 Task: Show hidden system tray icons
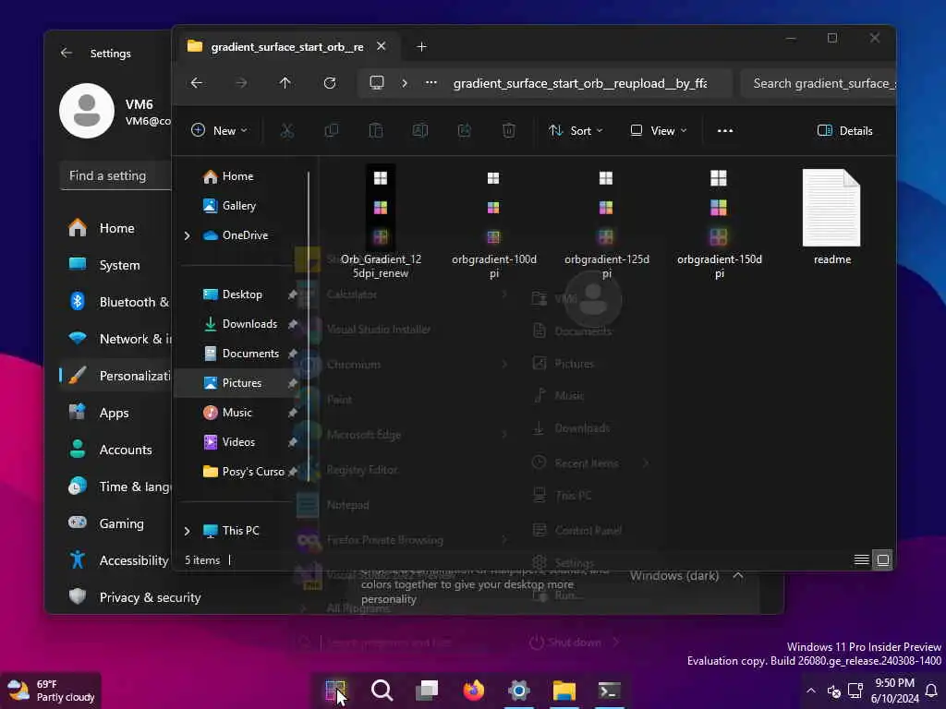point(811,691)
